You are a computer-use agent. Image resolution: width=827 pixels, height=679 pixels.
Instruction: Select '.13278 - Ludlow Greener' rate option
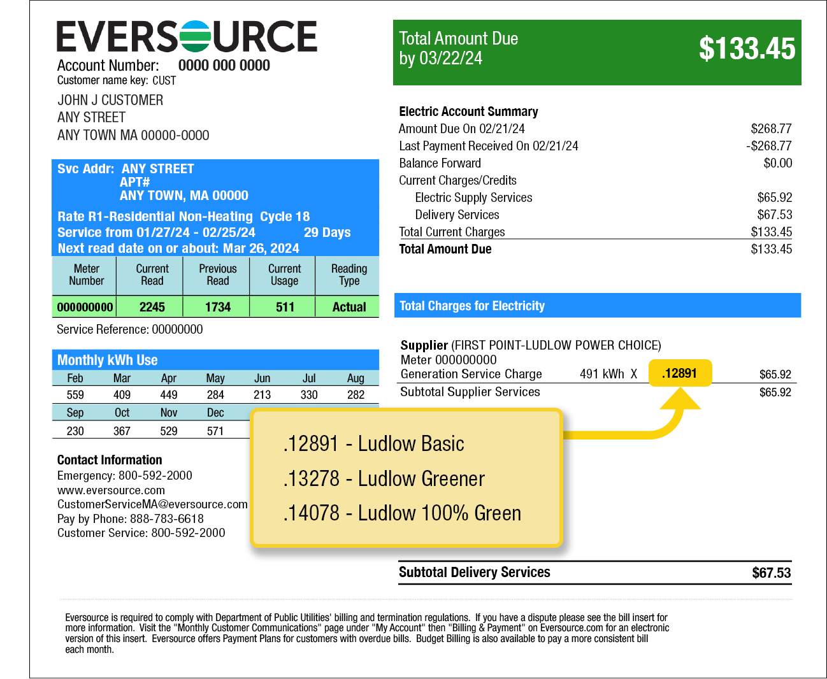384,478
